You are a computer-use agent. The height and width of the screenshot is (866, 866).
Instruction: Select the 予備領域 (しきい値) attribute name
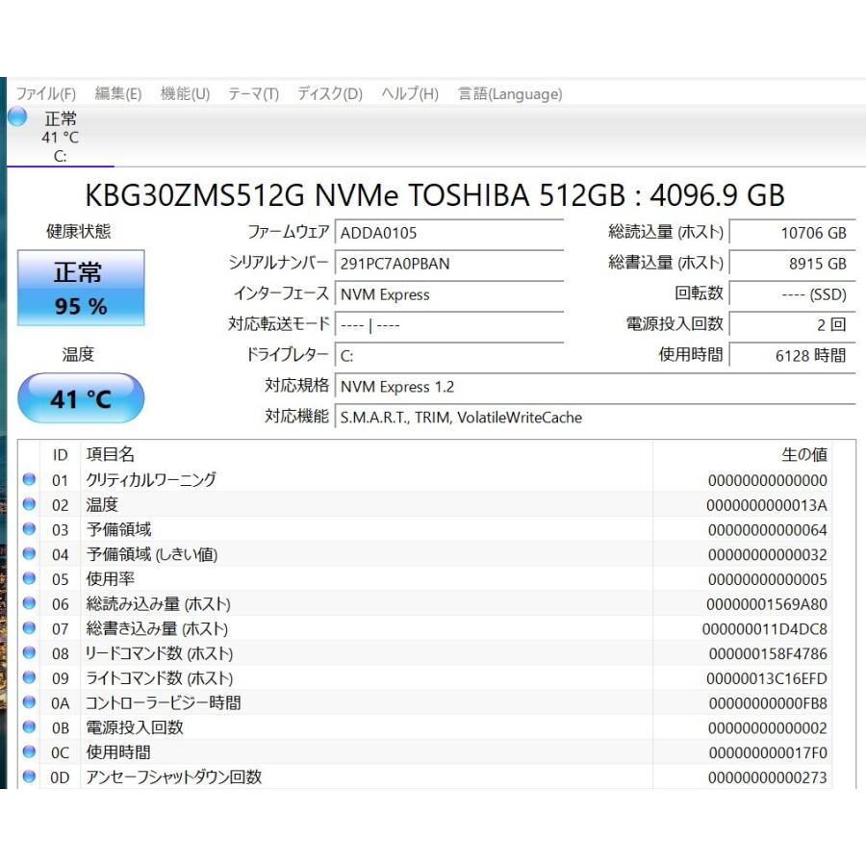click(x=152, y=554)
